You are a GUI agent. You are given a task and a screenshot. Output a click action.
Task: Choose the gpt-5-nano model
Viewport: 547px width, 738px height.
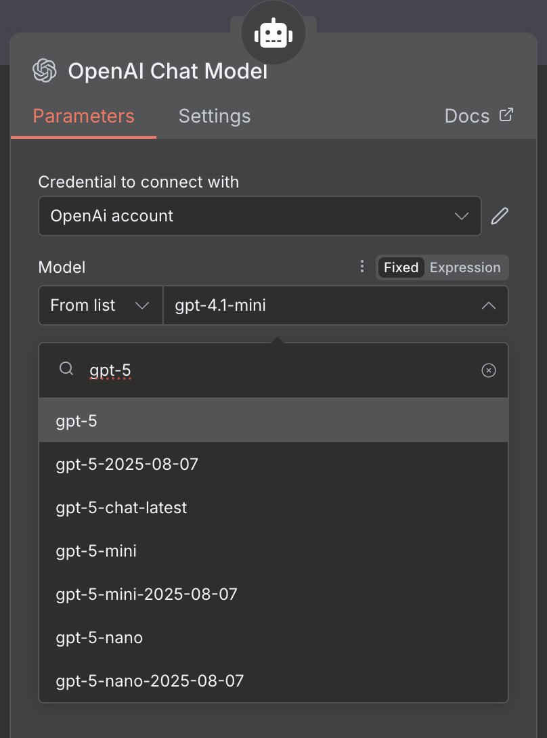273,637
